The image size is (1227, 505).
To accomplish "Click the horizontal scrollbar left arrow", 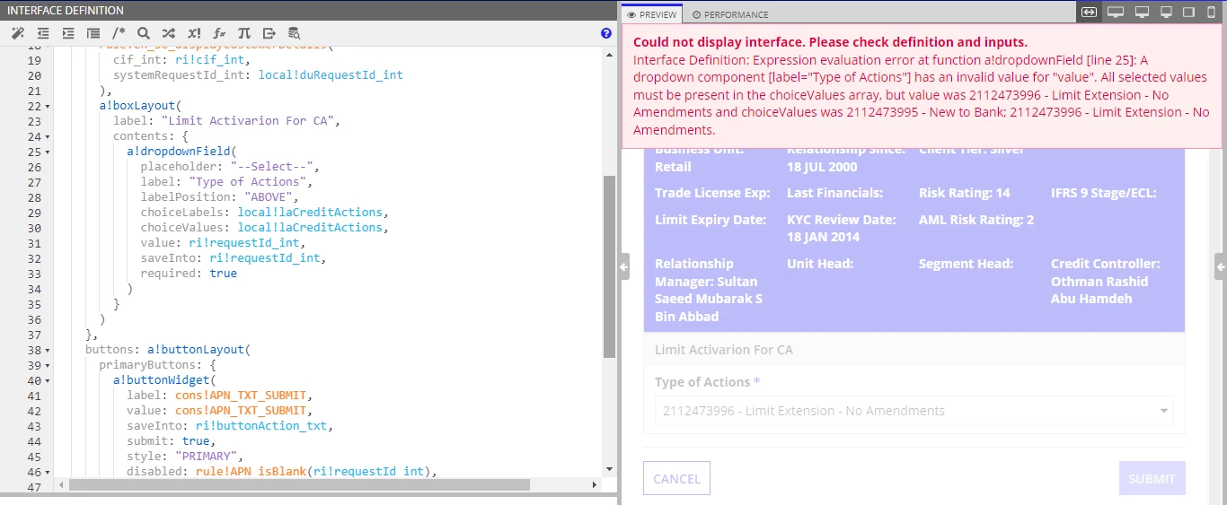I will click(60, 485).
